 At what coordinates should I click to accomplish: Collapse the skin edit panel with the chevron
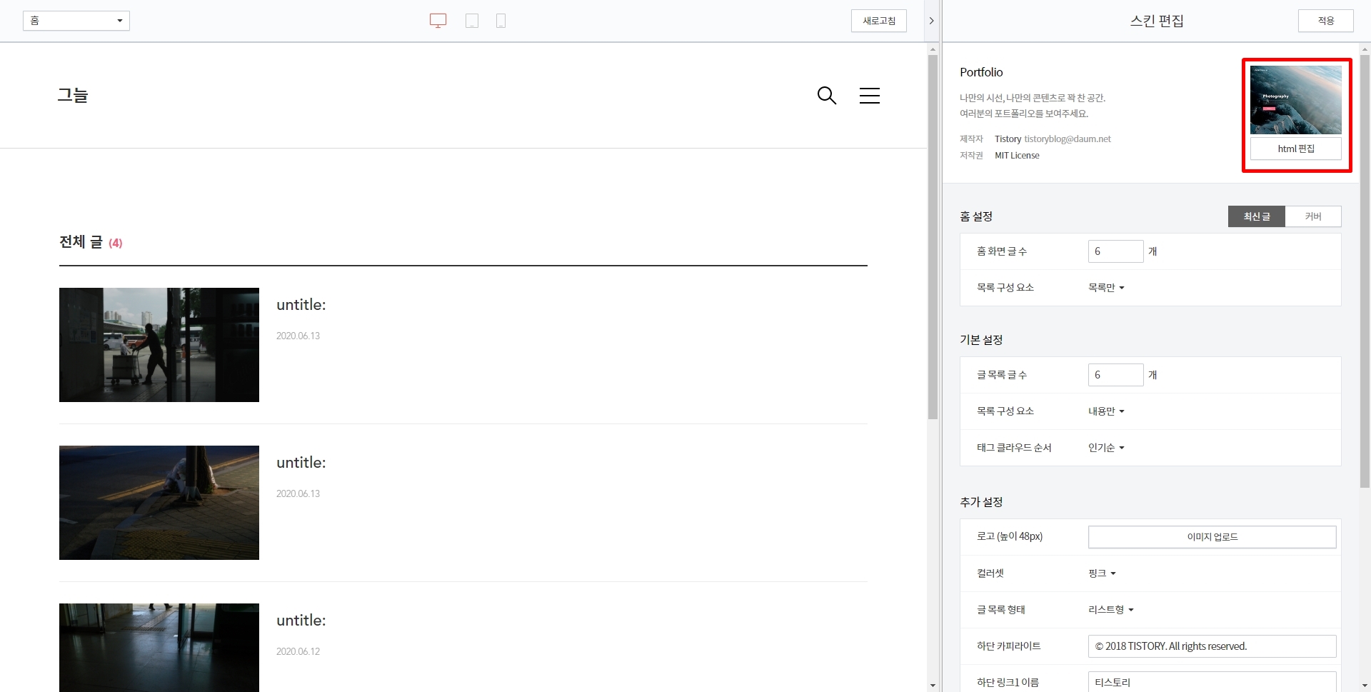(931, 21)
